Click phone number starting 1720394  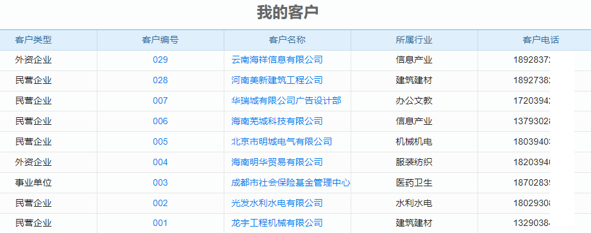coord(532,101)
